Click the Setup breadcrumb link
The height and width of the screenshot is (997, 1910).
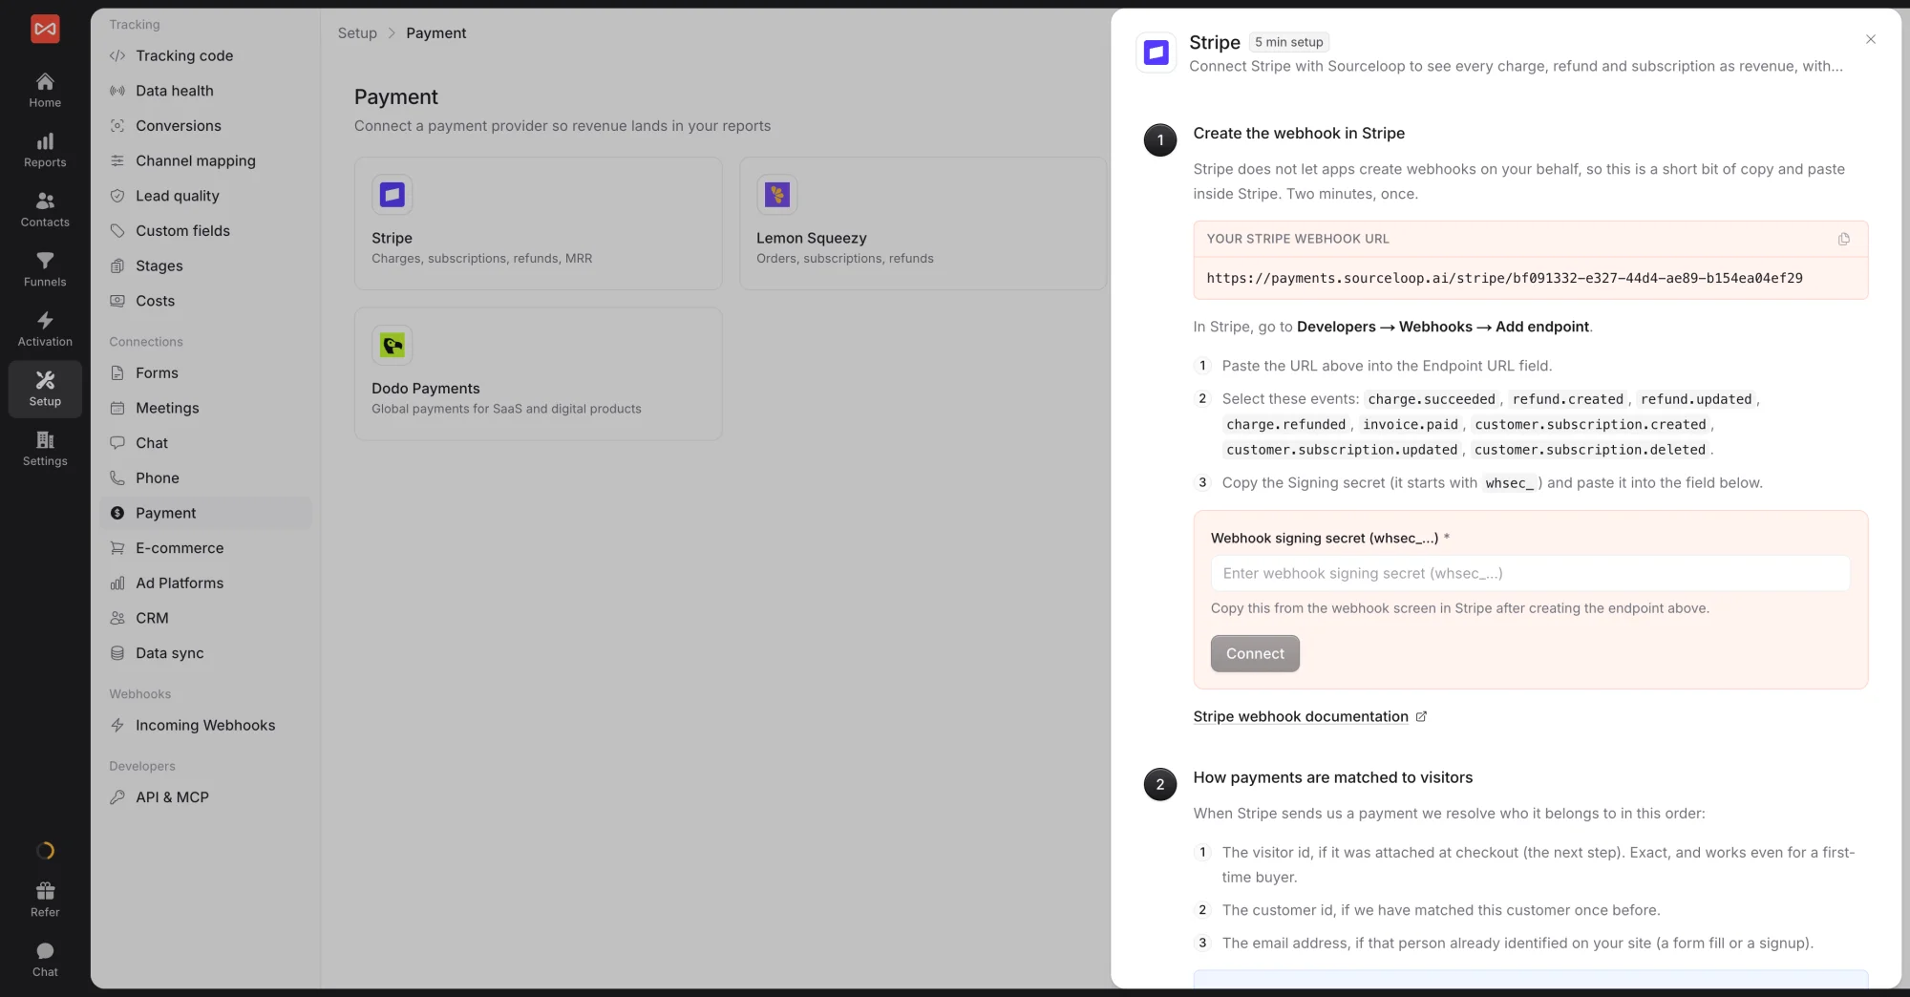357,32
